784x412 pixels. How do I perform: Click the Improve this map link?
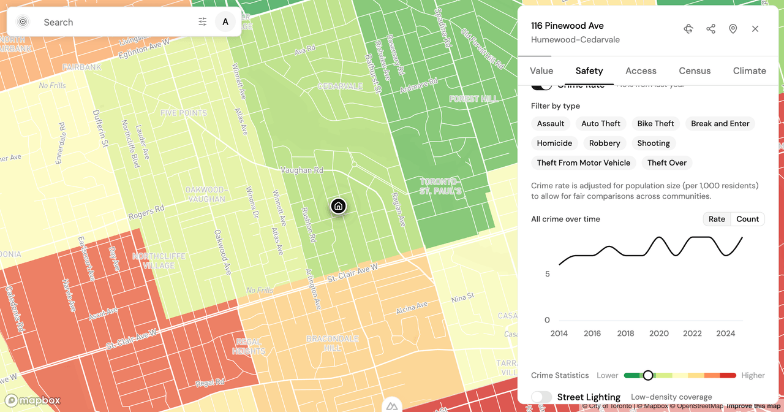point(754,406)
